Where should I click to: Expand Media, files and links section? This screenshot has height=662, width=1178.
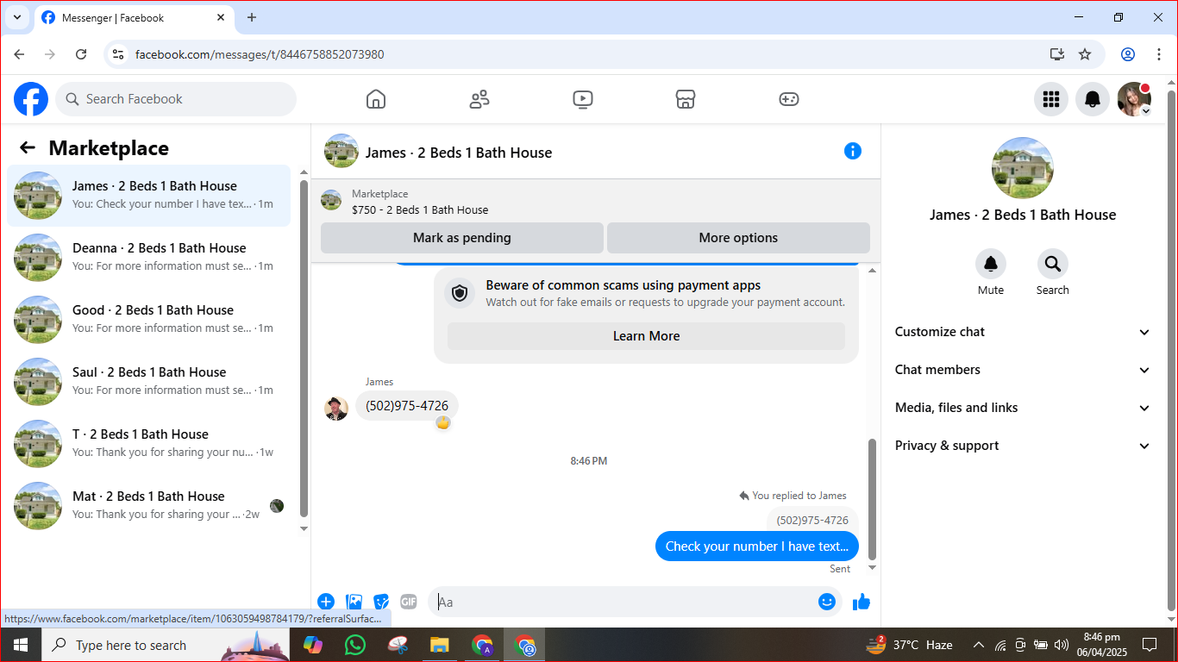click(x=1023, y=408)
